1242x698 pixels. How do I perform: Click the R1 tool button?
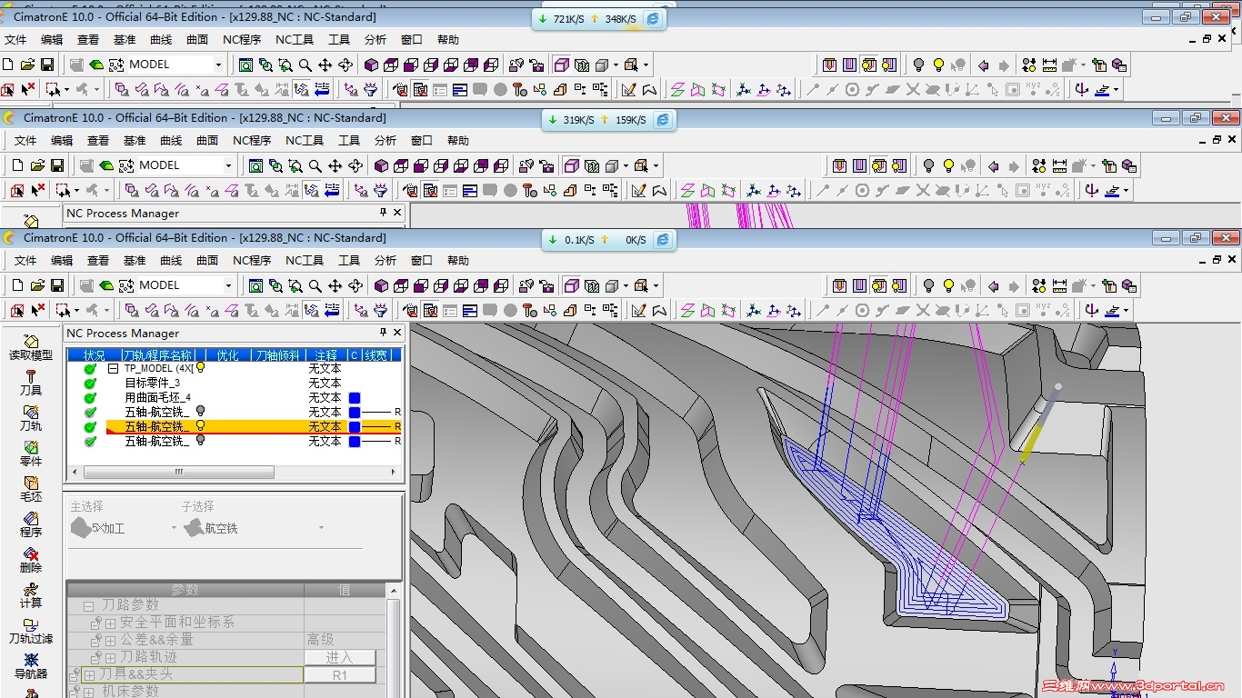pyautogui.click(x=339, y=674)
